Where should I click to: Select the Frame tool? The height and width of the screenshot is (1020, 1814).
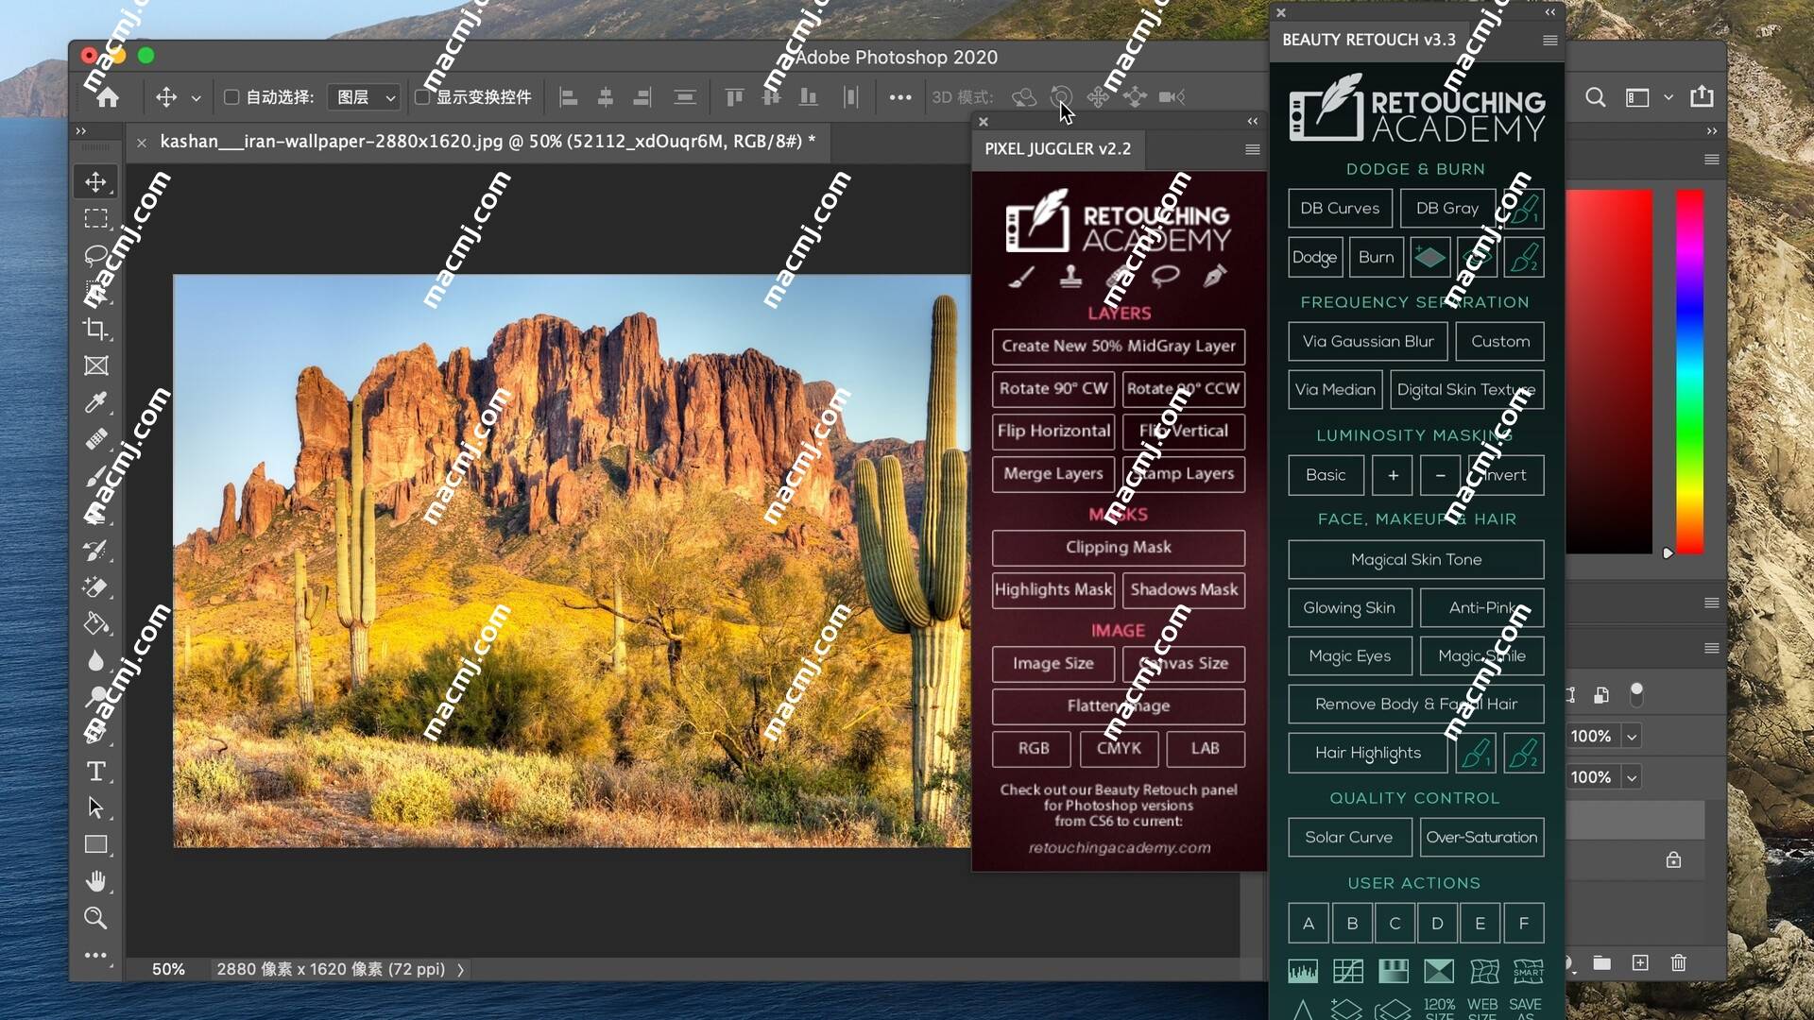[x=95, y=365]
